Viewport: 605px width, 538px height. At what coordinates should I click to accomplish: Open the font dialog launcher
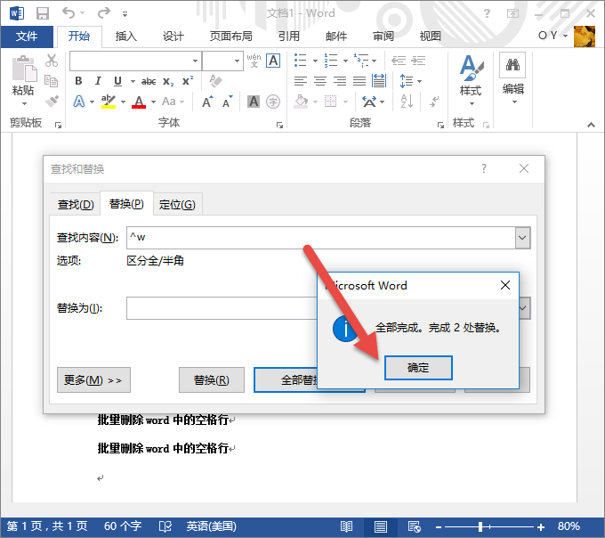click(x=279, y=125)
